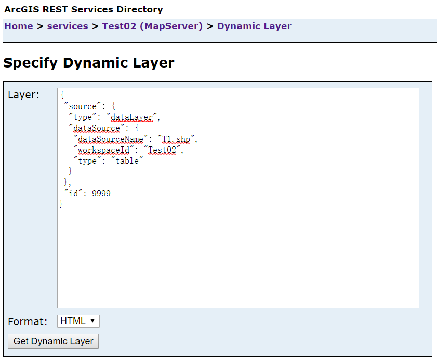Click the "T1.shp" value in the JSON

pos(176,139)
